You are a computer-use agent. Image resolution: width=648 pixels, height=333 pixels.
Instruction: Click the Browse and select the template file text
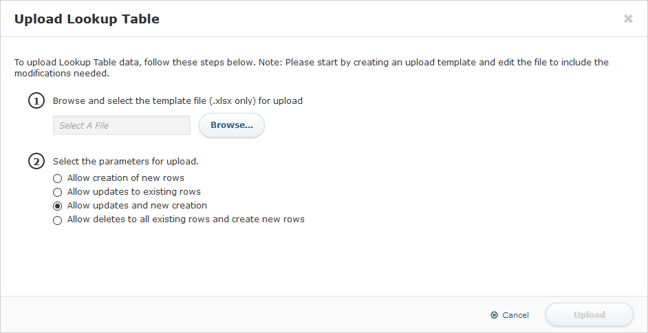pyautogui.click(x=177, y=101)
